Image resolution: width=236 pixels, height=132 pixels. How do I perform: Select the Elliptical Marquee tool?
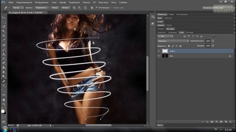pos(4,22)
